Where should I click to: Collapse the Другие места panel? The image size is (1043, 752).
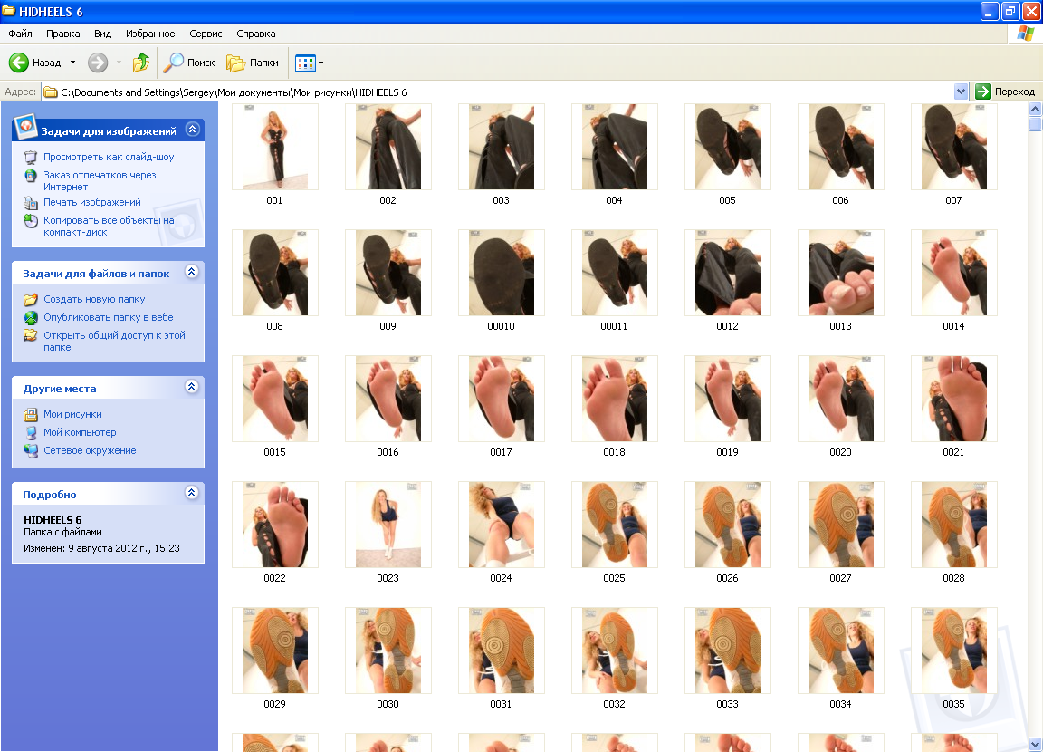tap(192, 387)
